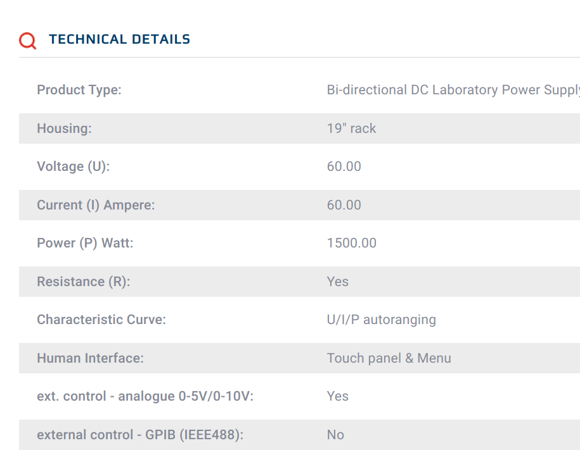
Task: Click the red magnifier icon beside Technical Details
Action: tap(28, 41)
